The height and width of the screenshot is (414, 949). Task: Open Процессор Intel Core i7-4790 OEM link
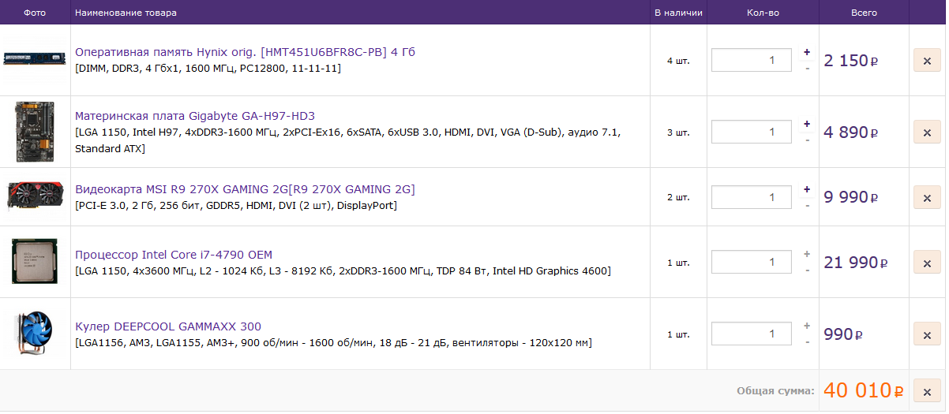pyautogui.click(x=174, y=255)
